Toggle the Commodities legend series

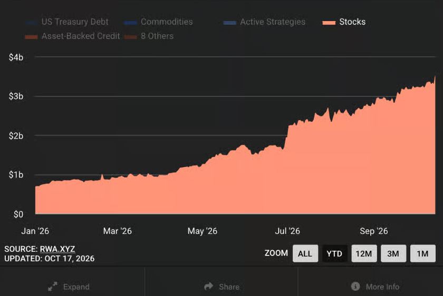coord(159,22)
